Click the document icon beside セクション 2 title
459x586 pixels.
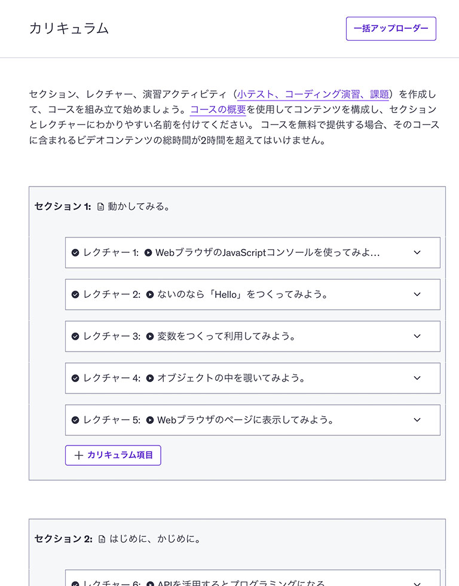(x=102, y=539)
